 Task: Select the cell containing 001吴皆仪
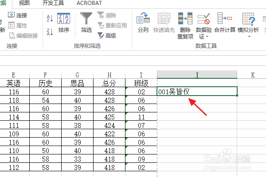197,91
